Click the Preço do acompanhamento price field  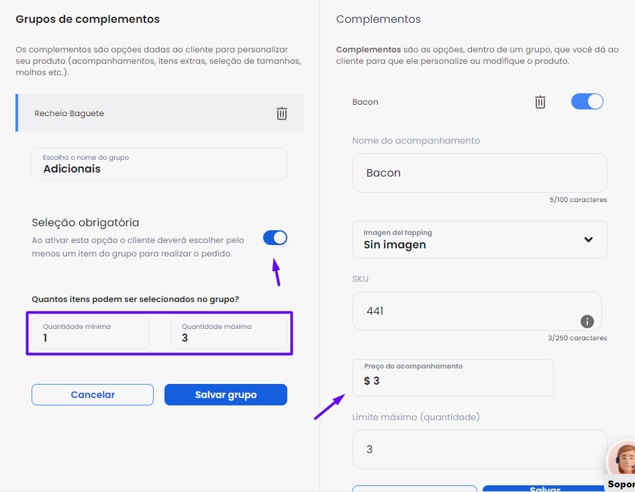click(453, 378)
